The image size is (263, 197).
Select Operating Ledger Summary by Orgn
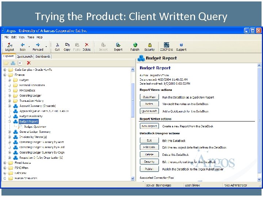[42, 152]
